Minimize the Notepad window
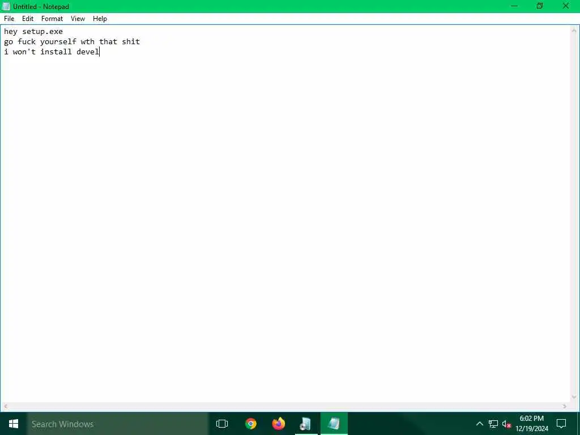This screenshot has height=435, width=580. tap(514, 6)
